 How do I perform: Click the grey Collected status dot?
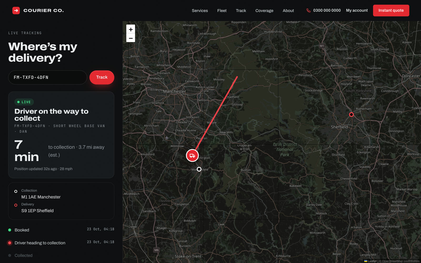[x=10, y=255]
